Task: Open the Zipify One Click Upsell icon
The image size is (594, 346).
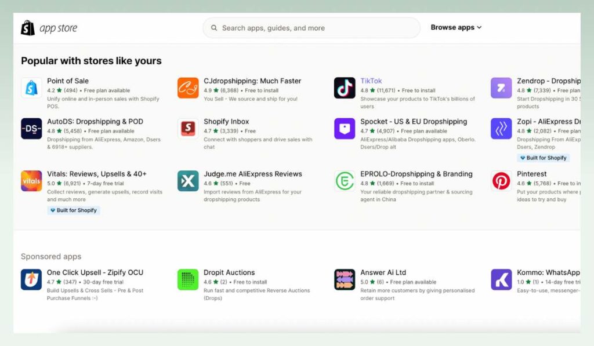Action: (31, 279)
